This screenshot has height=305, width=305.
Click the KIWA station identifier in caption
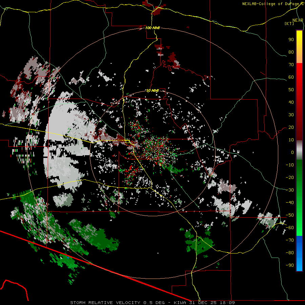click(x=180, y=303)
